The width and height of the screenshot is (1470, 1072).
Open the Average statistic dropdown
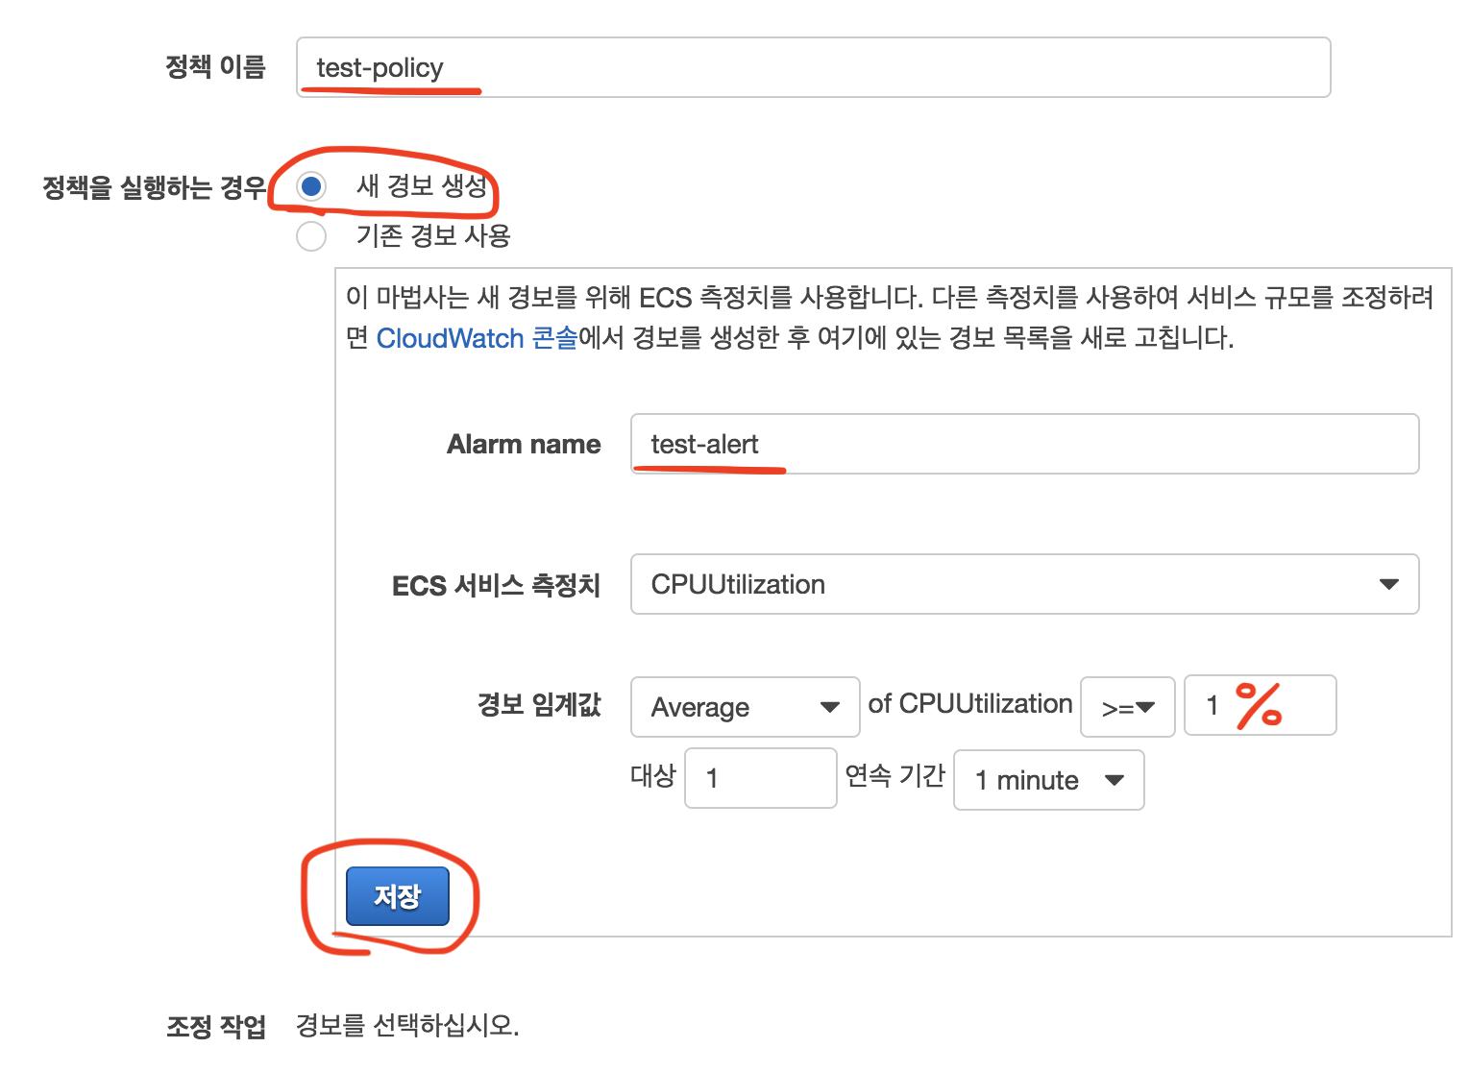point(745,707)
